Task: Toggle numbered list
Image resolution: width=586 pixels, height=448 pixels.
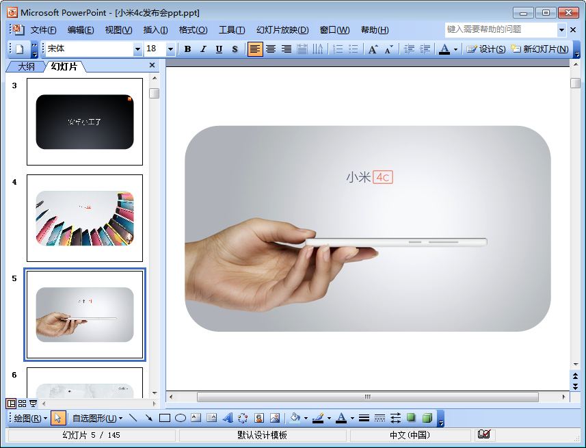Action: click(x=338, y=49)
